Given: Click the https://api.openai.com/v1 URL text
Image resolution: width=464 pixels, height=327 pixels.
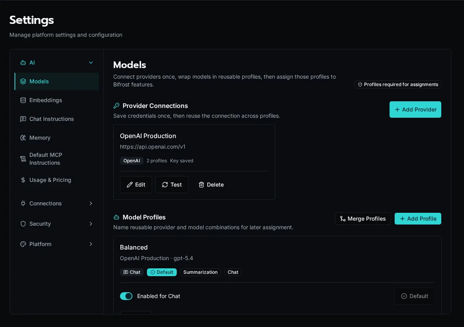Looking at the screenshot, I should click(153, 147).
